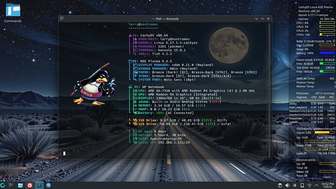Click the 'OS: CachyOS x86_64' line

click(x=148, y=35)
